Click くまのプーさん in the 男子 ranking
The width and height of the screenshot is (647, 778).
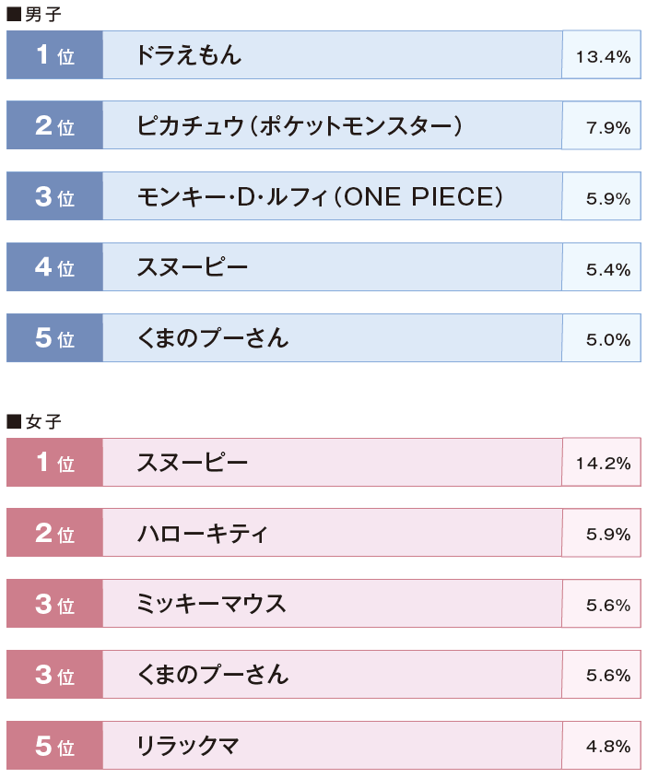click(332, 338)
